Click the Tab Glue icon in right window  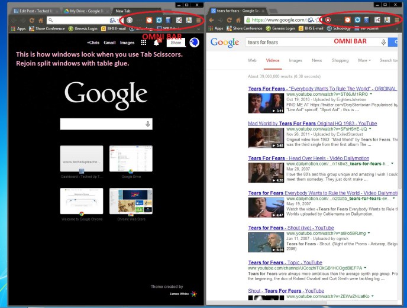pos(387,20)
